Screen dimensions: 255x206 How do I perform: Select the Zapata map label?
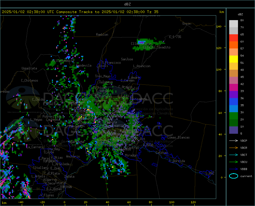[69, 177]
